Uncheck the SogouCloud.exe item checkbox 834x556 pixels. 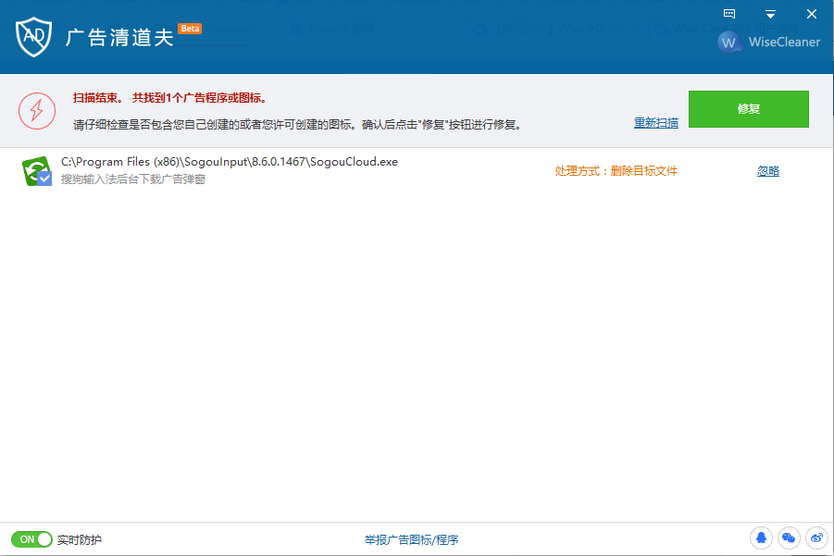pyautogui.click(x=44, y=179)
